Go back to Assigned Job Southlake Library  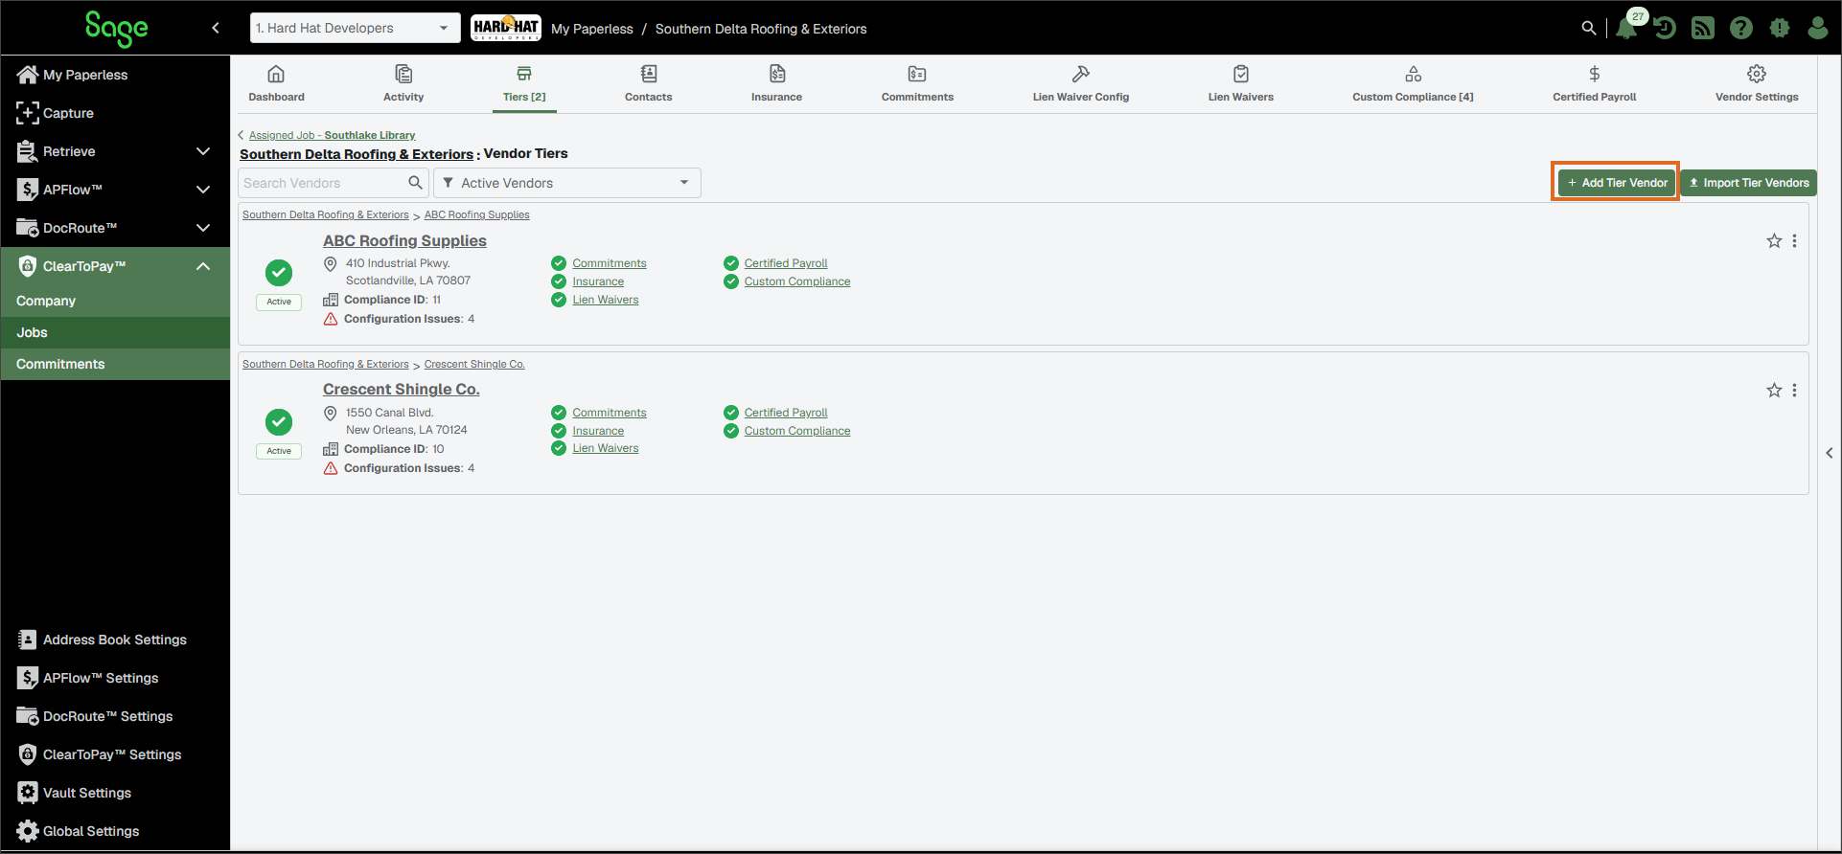pyautogui.click(x=332, y=135)
